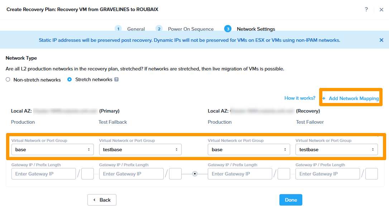Click Stretch networks help tooltip icon

[x=116, y=79]
